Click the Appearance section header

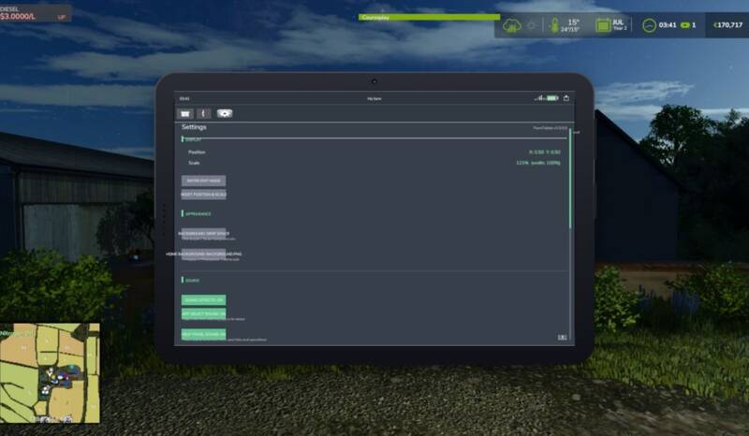(x=198, y=214)
